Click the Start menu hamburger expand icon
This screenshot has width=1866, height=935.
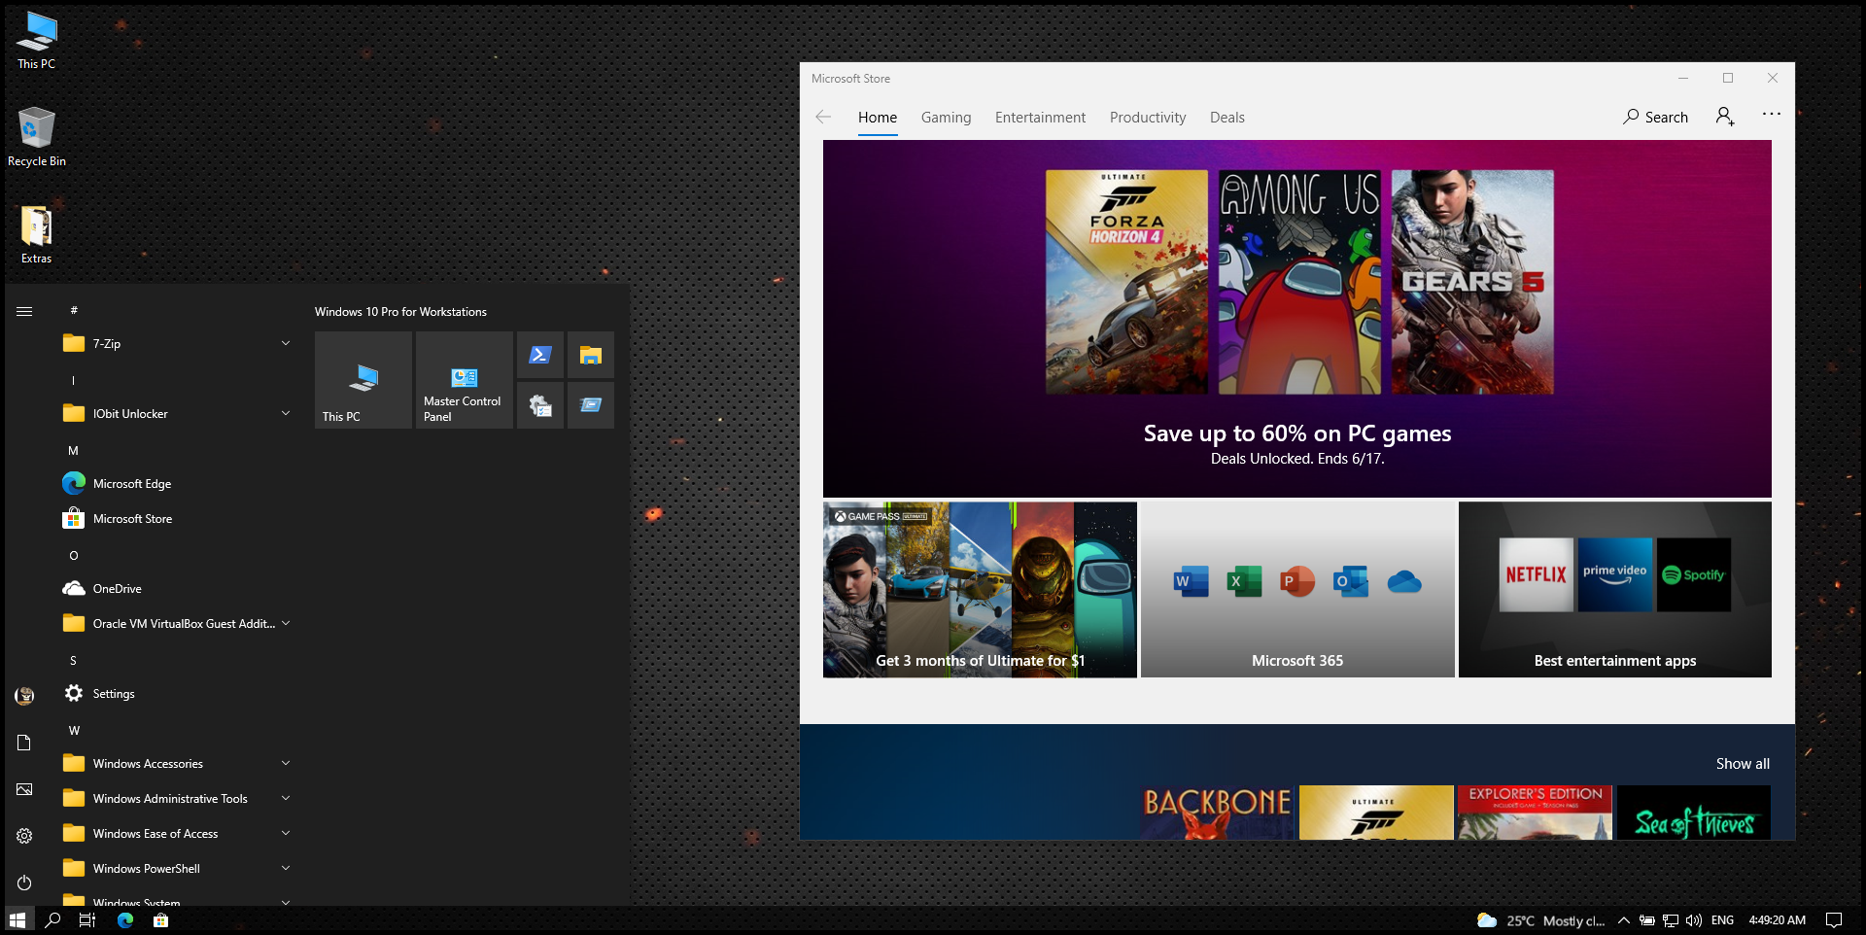click(x=24, y=311)
